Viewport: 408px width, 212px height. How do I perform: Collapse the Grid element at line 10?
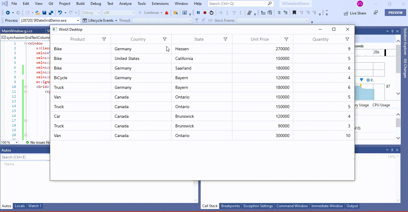click(26, 87)
